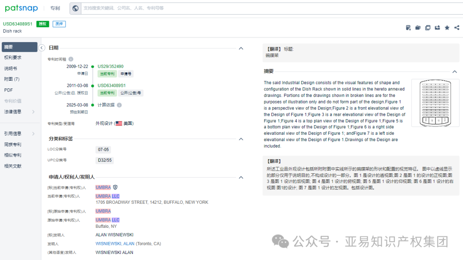Click the 专利 label beside logo

(55, 8)
